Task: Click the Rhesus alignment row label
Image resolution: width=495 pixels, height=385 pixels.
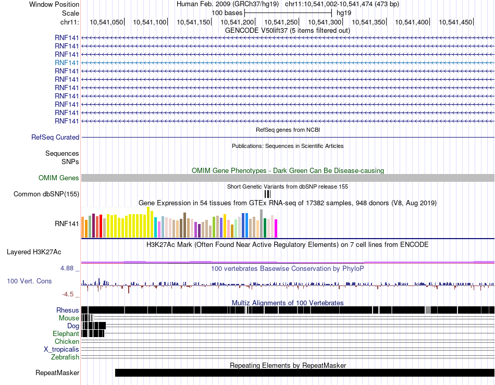Action: [x=68, y=310]
